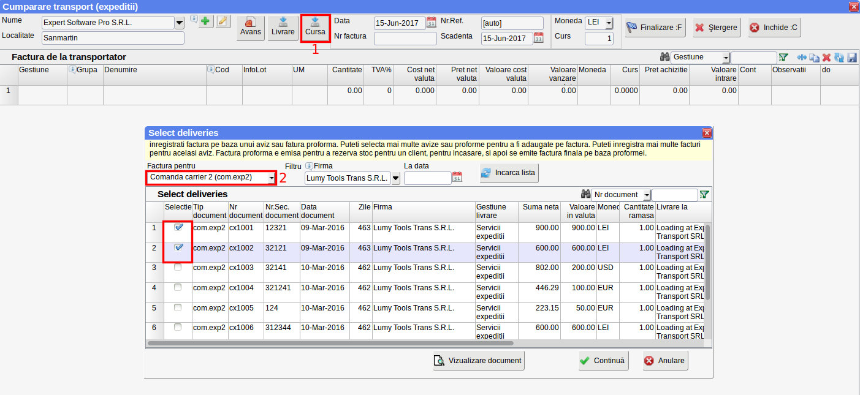The image size is (860, 395).
Task: Check the selection box for cx1006
Action: coord(178,328)
